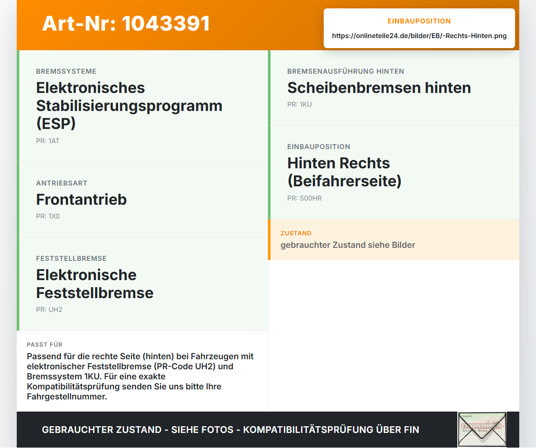Select the Elektronische Feststellbremse title

pyautogui.click(x=95, y=284)
